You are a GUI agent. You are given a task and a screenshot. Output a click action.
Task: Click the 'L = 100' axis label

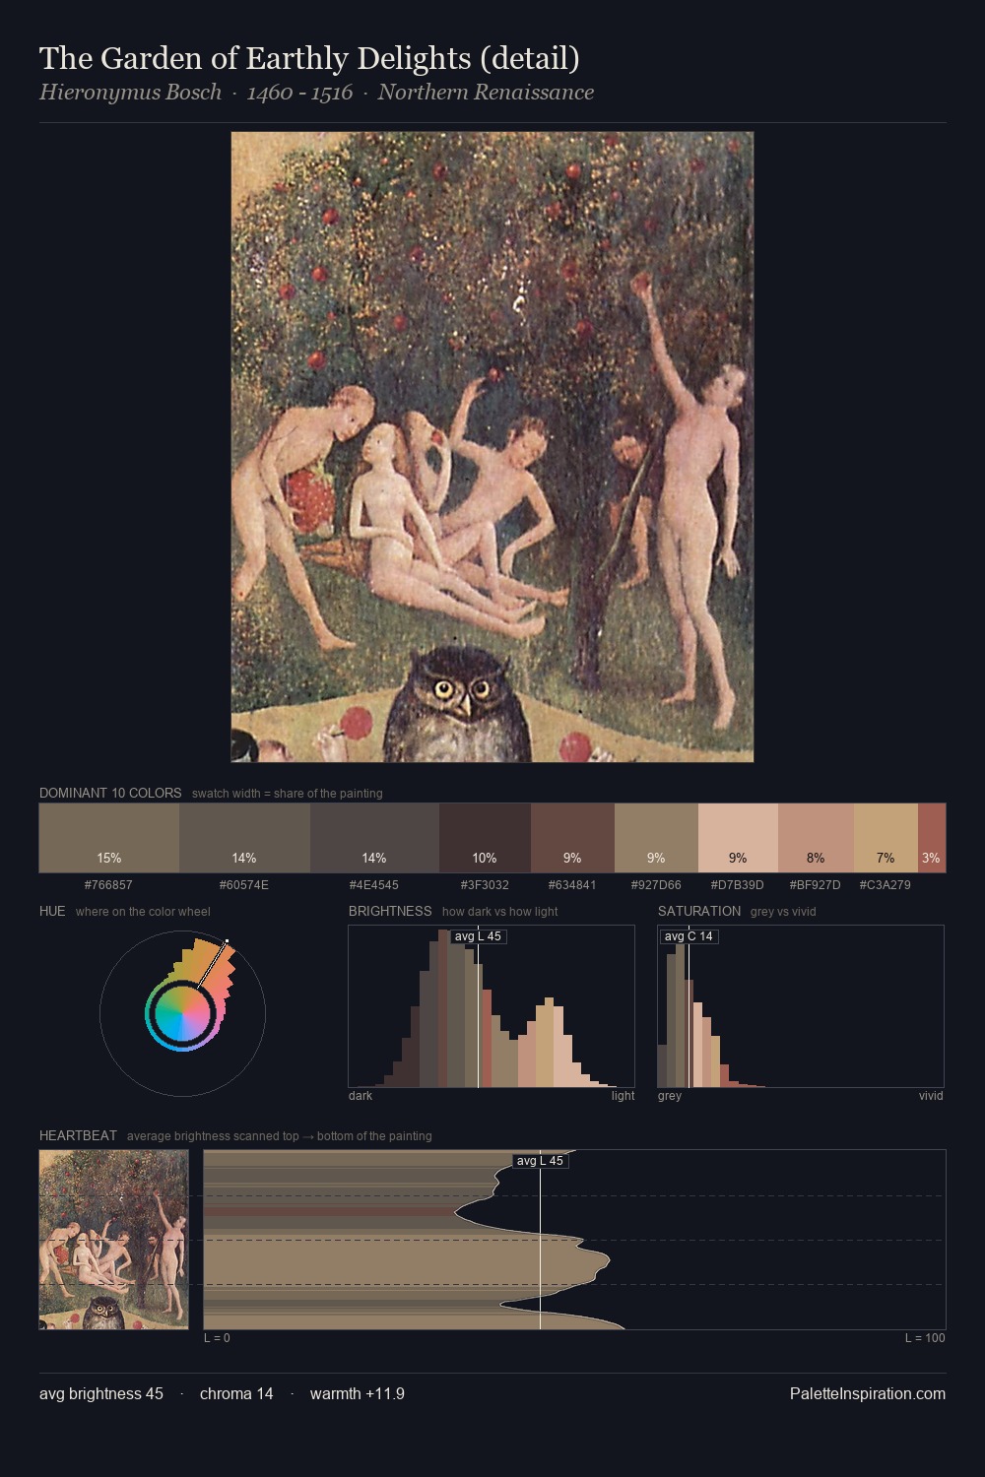pyautogui.click(x=925, y=1338)
